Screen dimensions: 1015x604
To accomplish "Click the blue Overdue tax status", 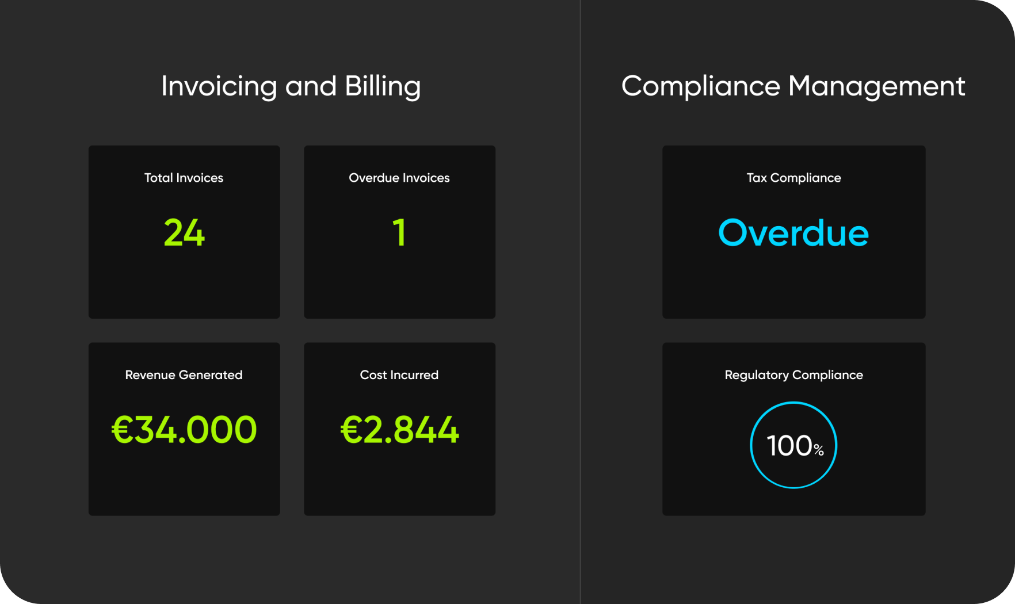I will (793, 233).
